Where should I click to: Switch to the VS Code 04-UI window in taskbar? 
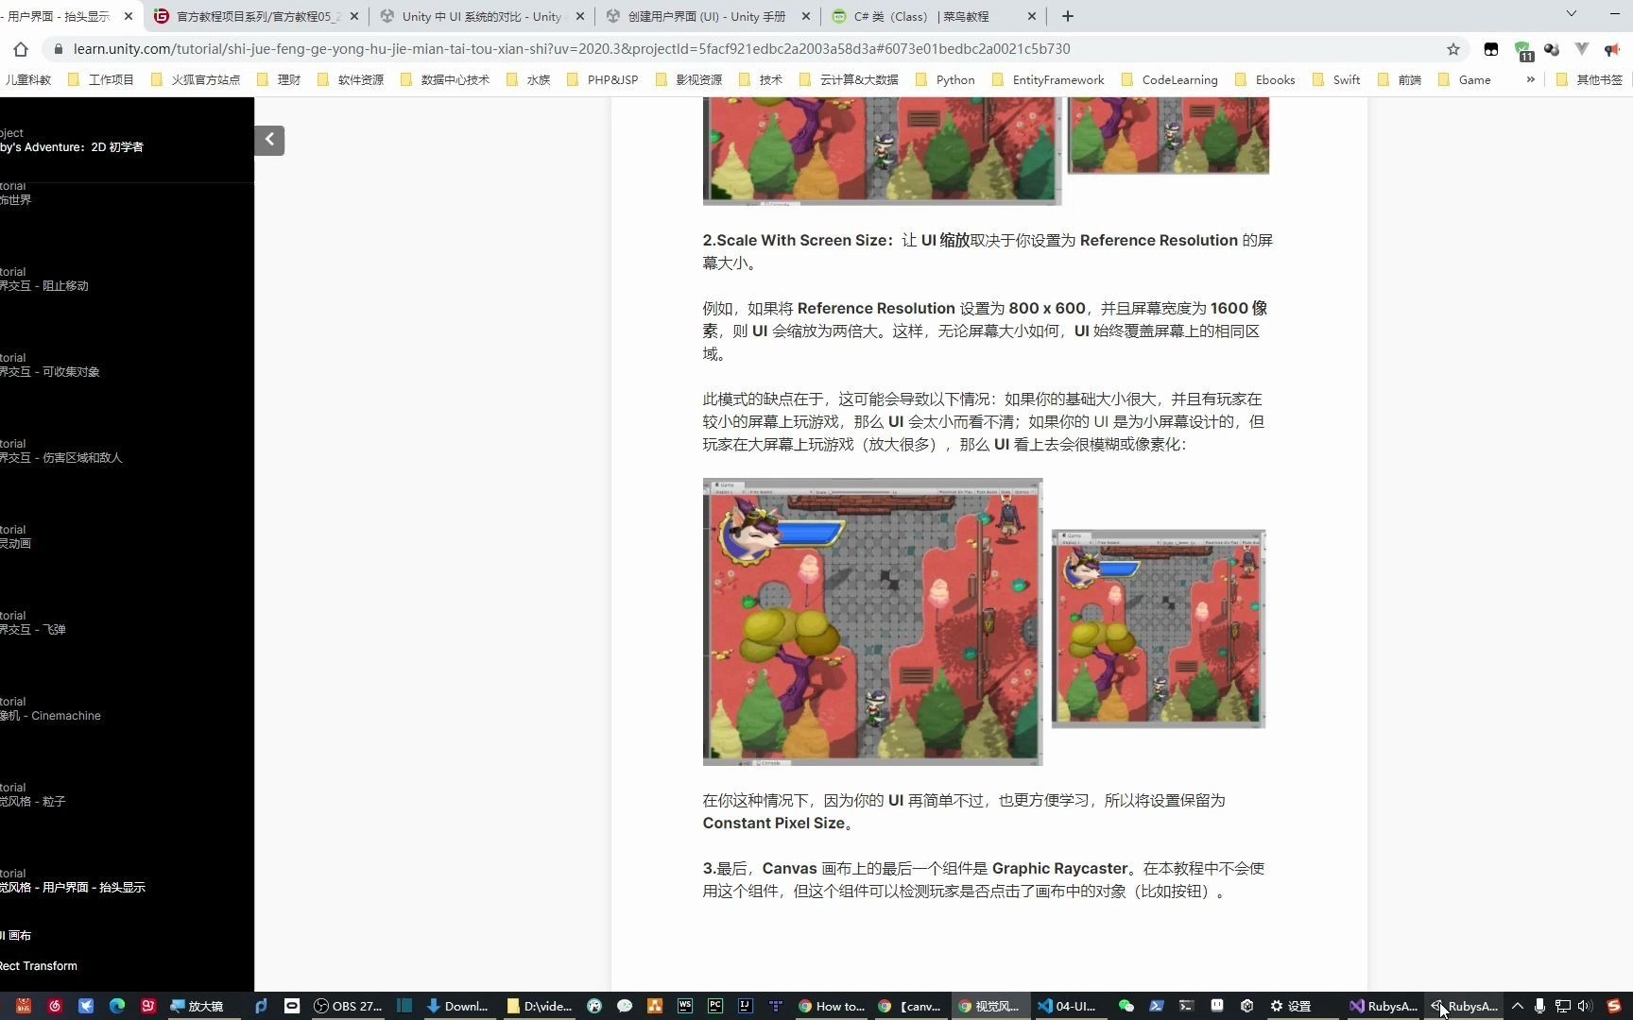pos(1067,1006)
